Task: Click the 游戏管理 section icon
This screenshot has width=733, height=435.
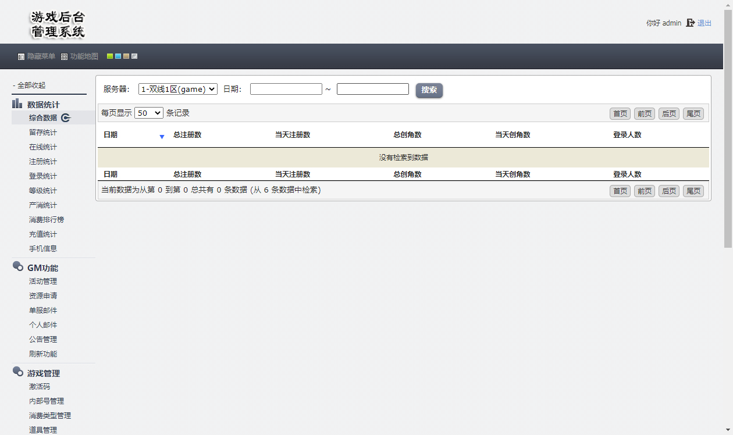Action: 17,372
